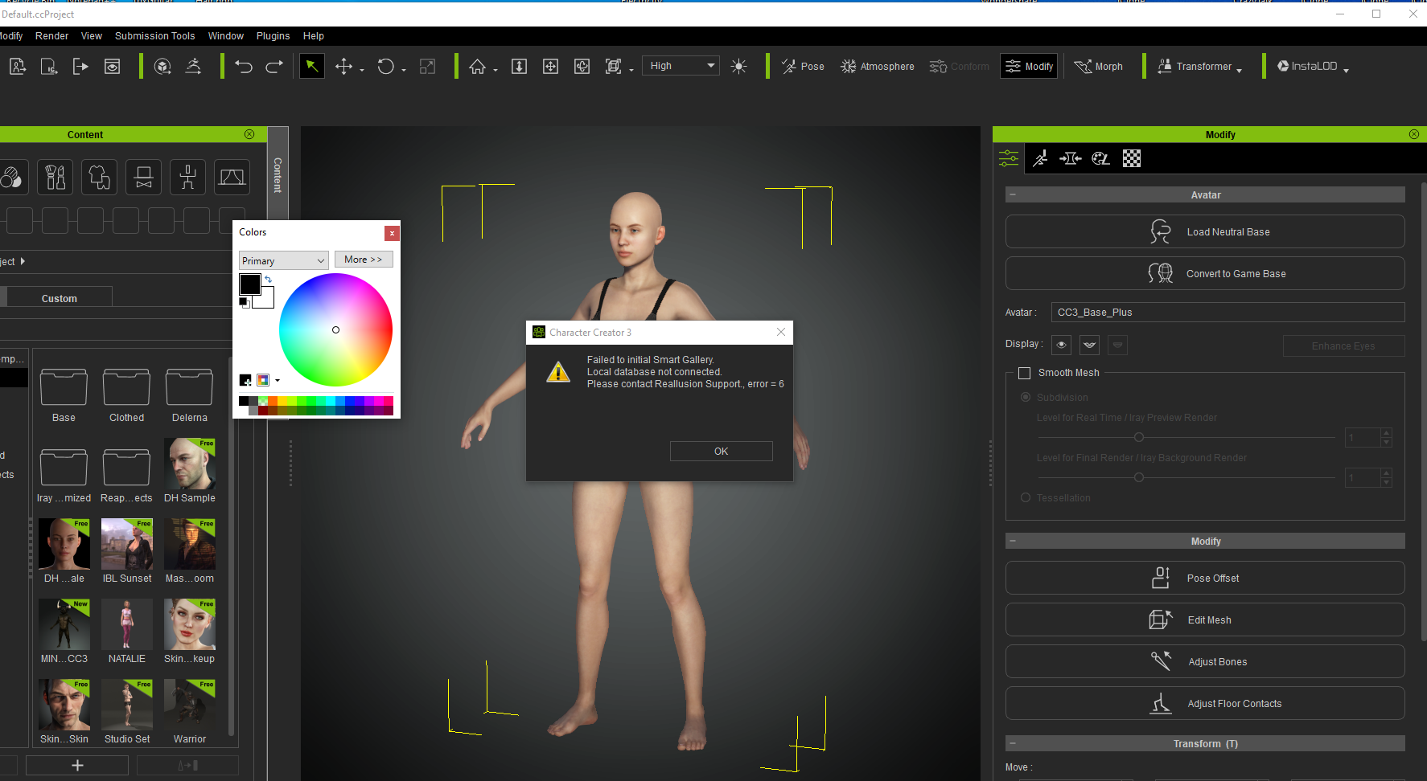Click the Load Neutral Base button
Screen dimensions: 1427x781
pos(1205,231)
